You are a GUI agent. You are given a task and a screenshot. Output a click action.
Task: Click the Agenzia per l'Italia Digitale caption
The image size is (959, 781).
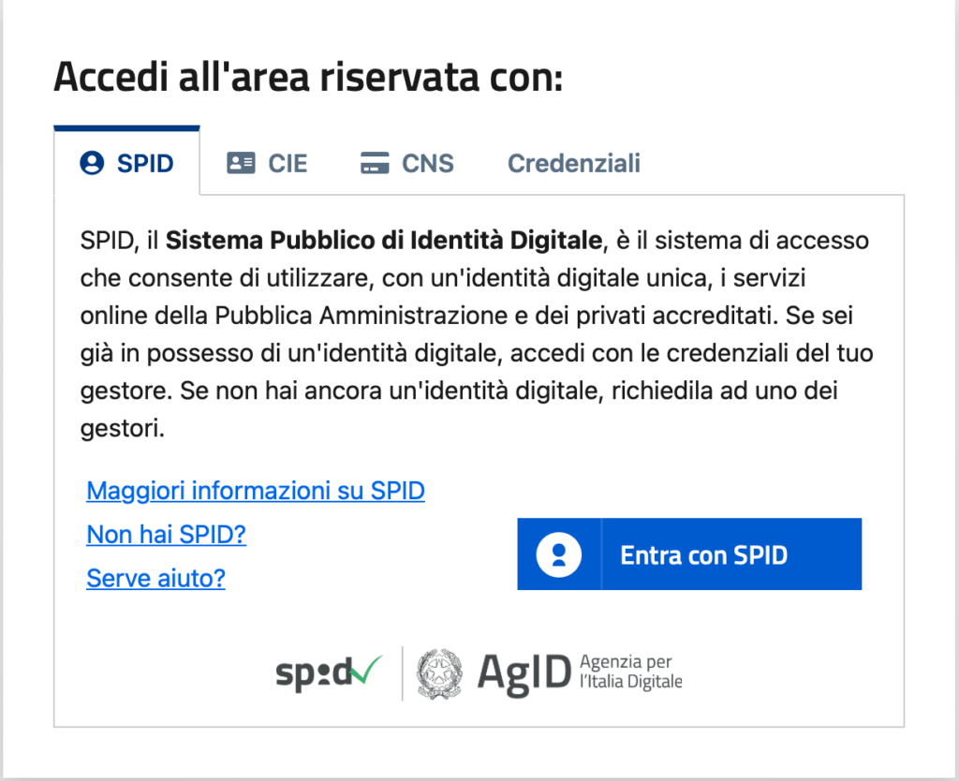coord(630,671)
